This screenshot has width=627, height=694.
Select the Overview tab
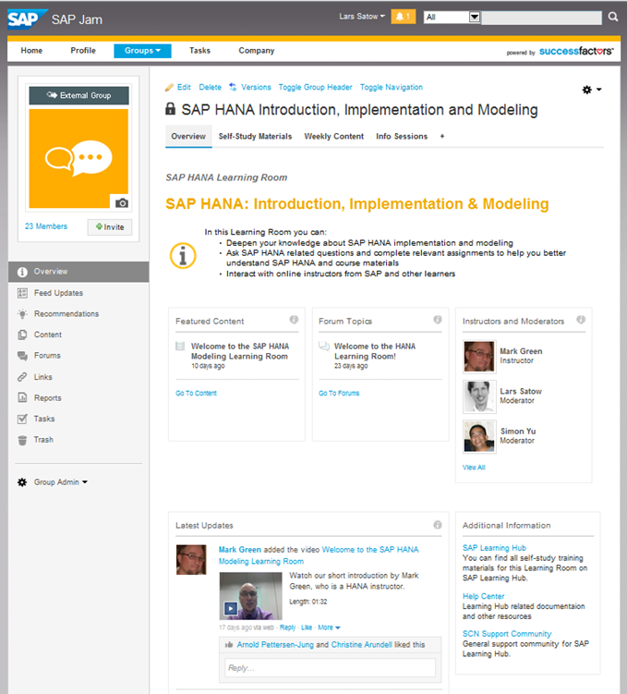point(188,137)
